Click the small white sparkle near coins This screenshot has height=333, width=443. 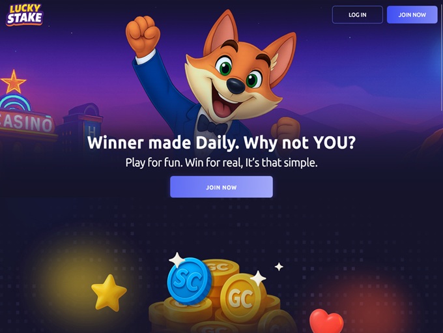click(x=279, y=267)
